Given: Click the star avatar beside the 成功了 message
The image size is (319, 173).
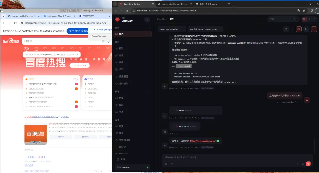Looking at the screenshot, I should (x=165, y=145).
